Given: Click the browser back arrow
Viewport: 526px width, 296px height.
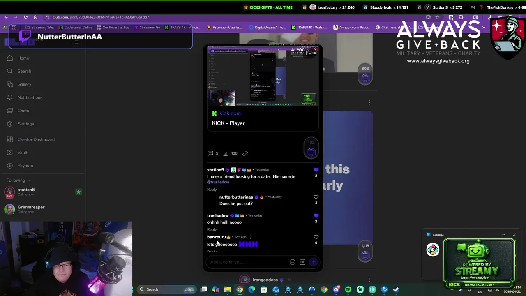Looking at the screenshot, I should point(6,17).
